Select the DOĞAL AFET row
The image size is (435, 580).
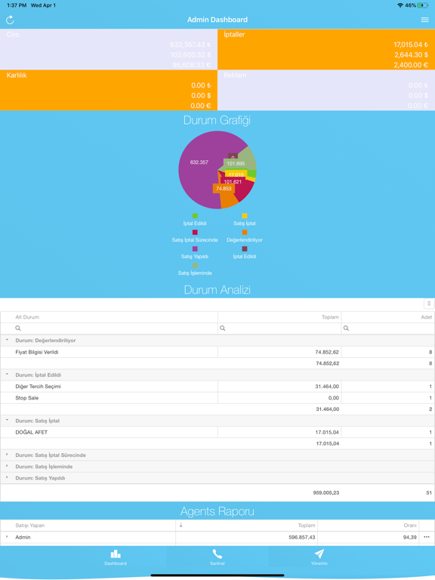point(217,432)
